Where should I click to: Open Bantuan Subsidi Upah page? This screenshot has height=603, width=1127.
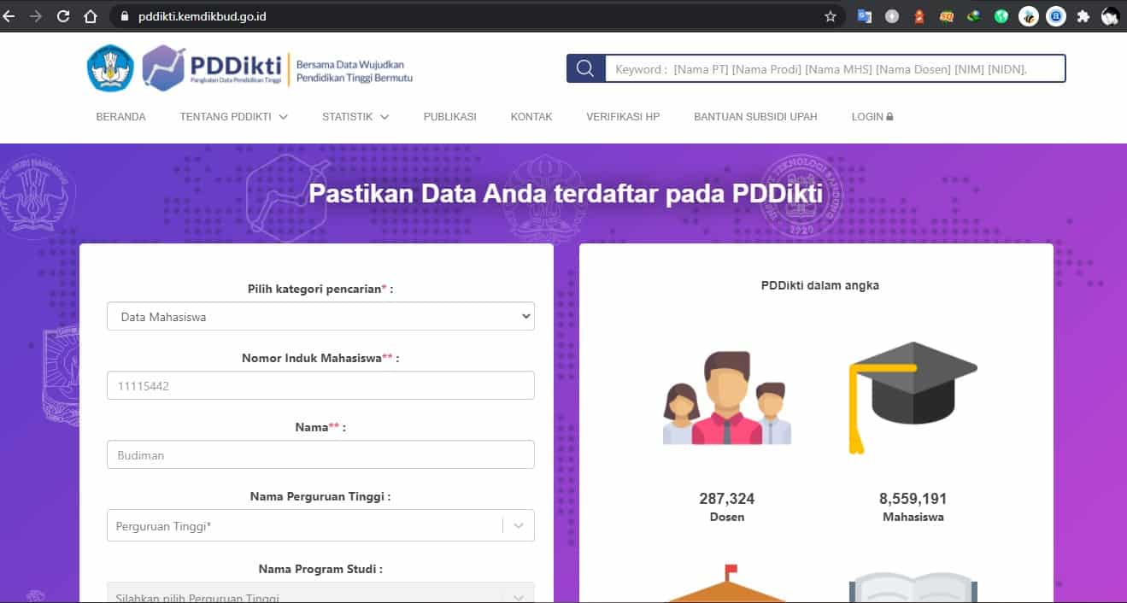click(755, 117)
